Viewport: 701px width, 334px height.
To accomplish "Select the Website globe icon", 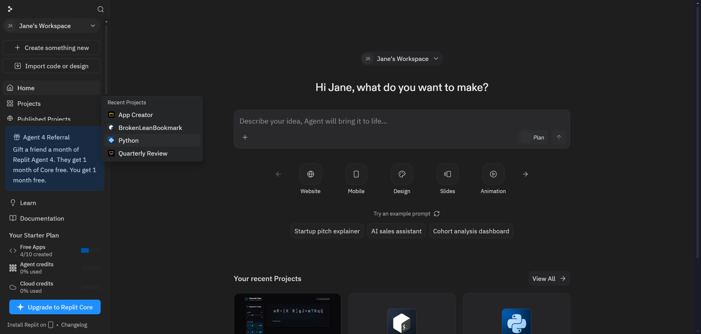I will click(310, 174).
